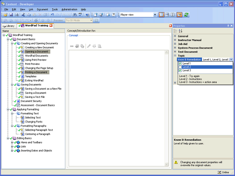235x176 pixels.
Task: Expand the Instructor Manual category
Action: 175,40
